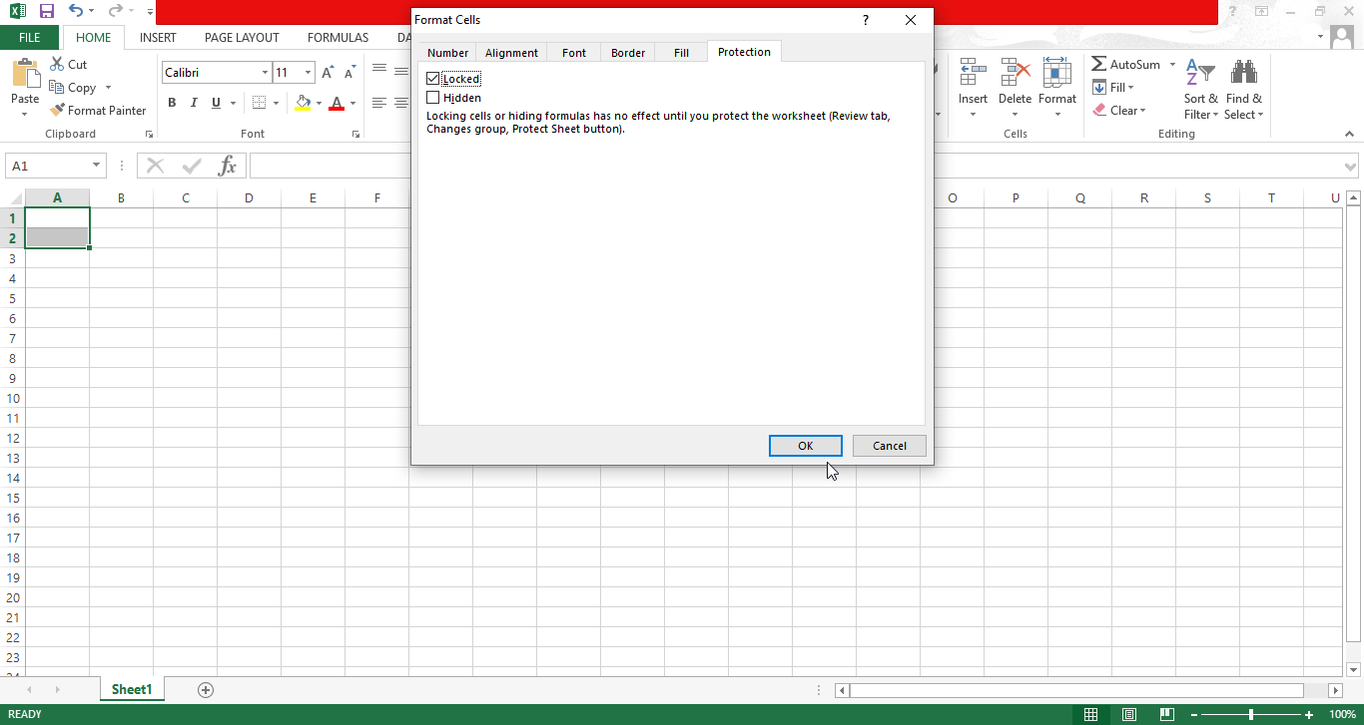Open the font size dropdown
1364x725 pixels.
click(309, 73)
